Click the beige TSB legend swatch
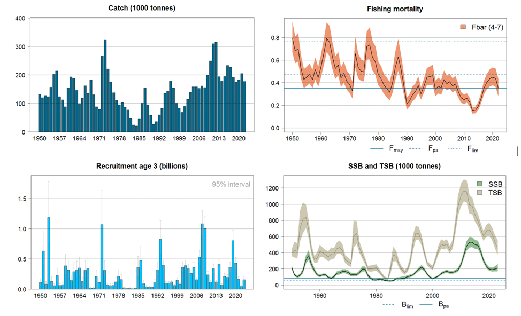 click(479, 193)
